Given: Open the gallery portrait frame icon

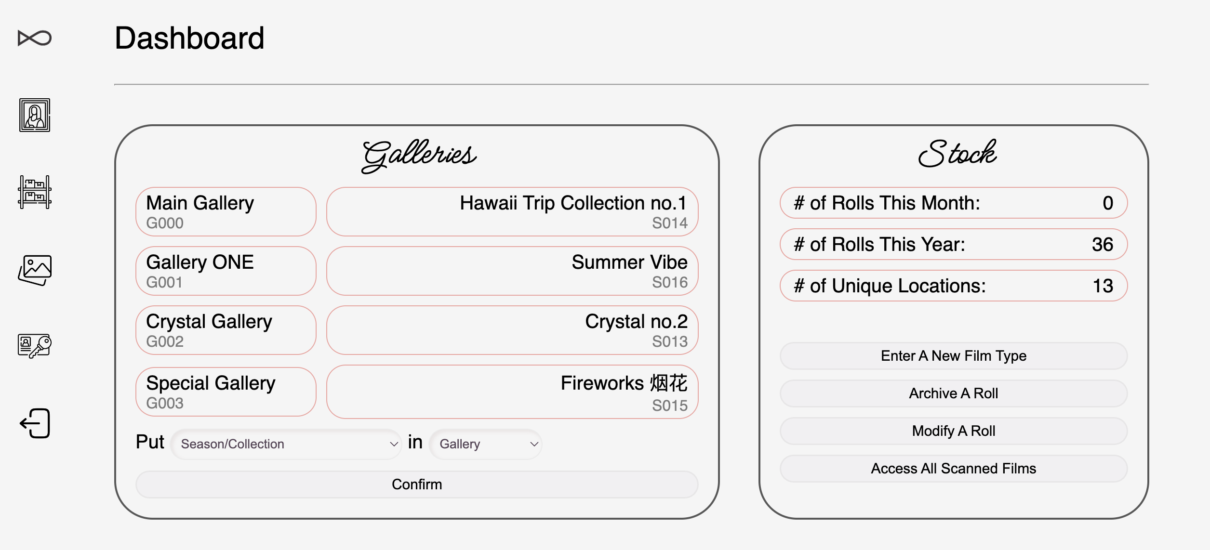Looking at the screenshot, I should [x=35, y=115].
